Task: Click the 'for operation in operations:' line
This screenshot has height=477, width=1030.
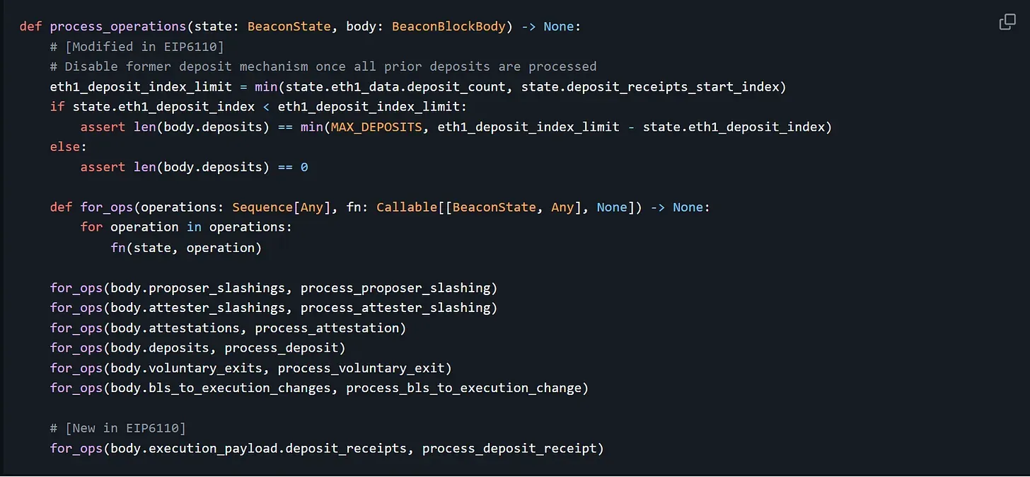Action: point(186,227)
